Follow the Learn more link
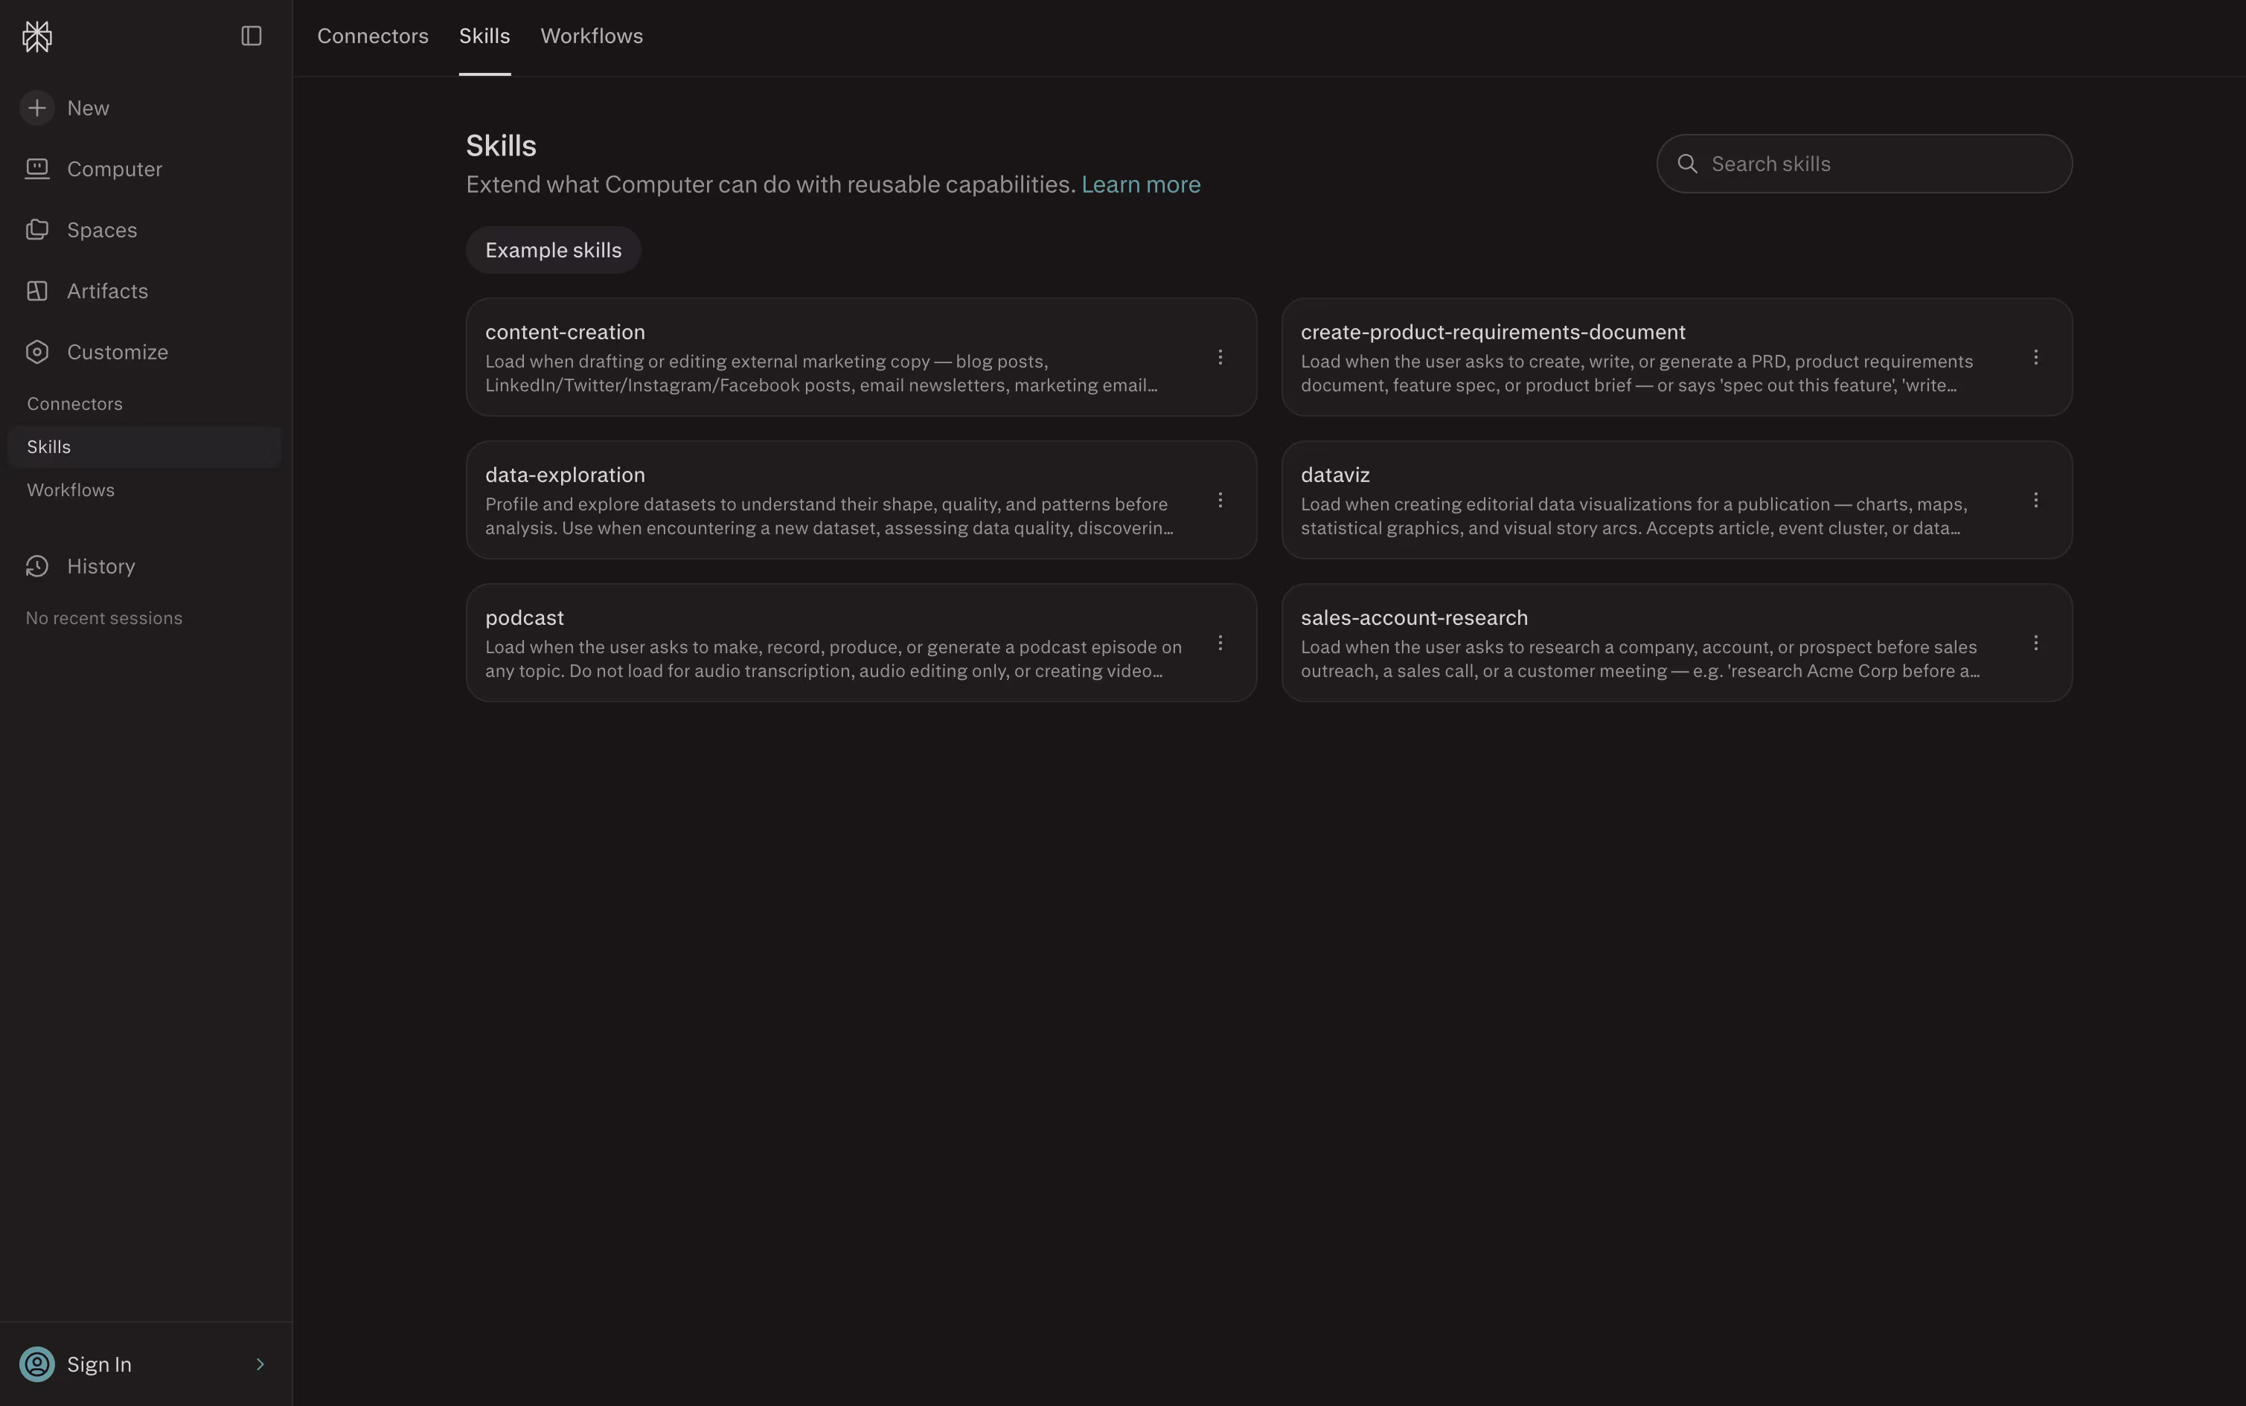Screen dimensions: 2246x1406 1140,184
